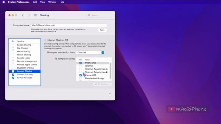
Task: Select the Screen Sharing service row
Action: (25, 45)
